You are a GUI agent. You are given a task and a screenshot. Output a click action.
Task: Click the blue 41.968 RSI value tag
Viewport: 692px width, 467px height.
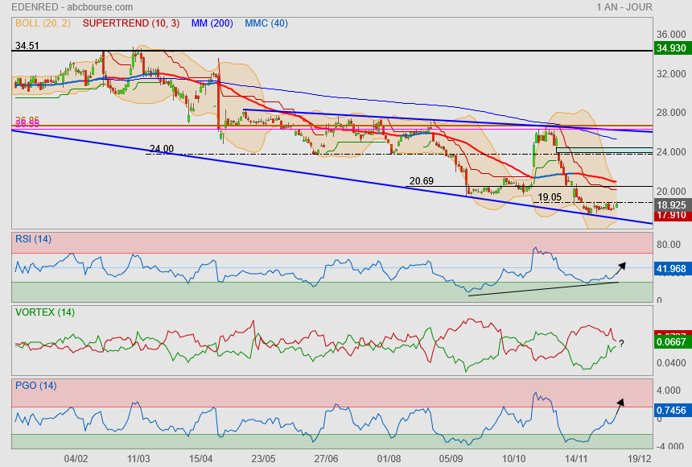670,269
